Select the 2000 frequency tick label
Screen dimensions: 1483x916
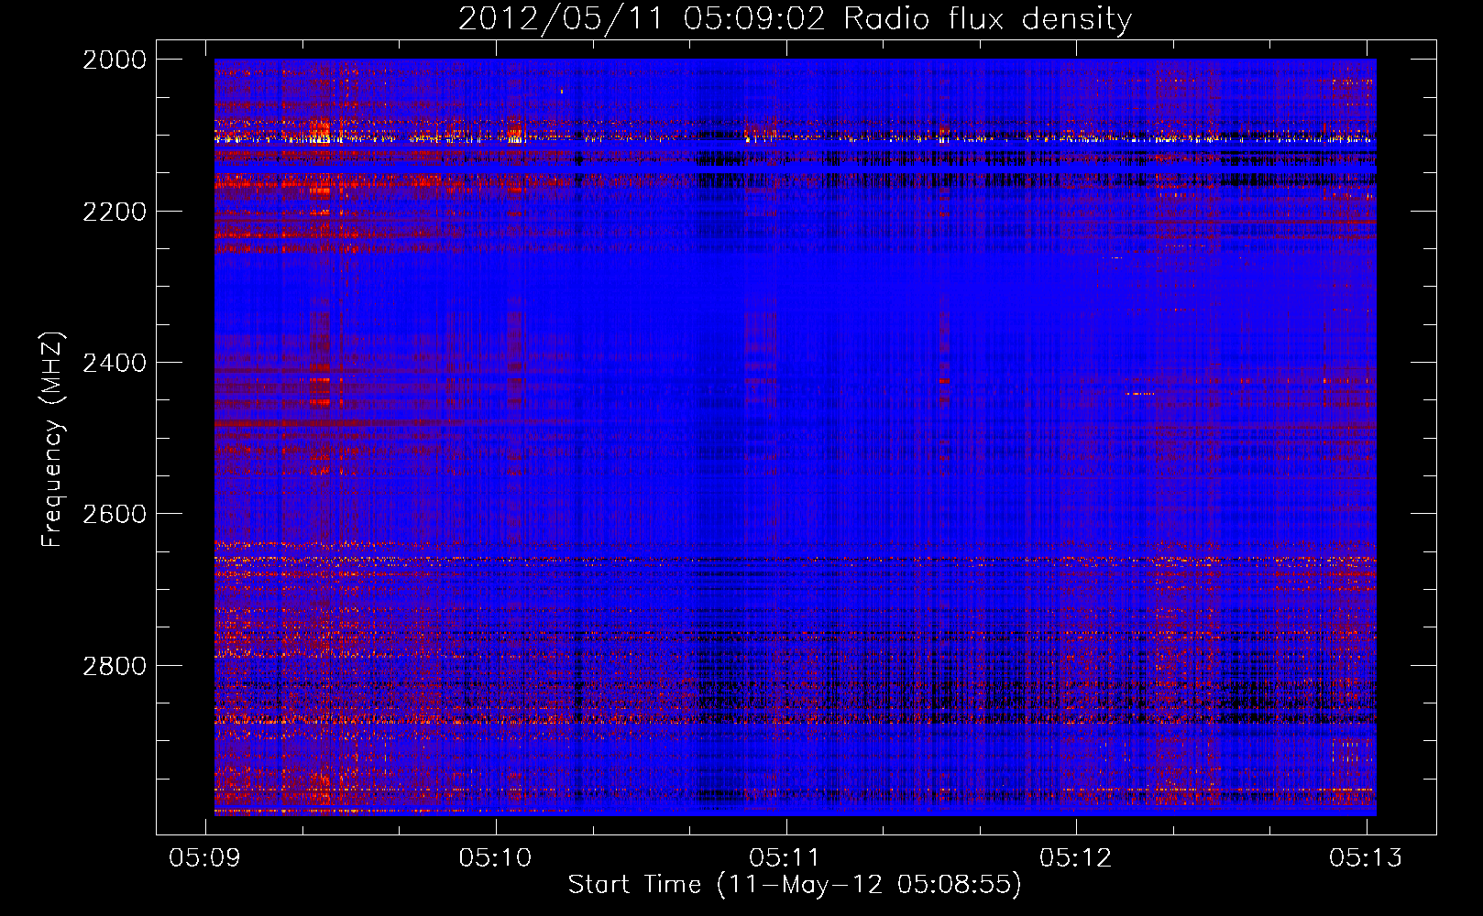(115, 60)
